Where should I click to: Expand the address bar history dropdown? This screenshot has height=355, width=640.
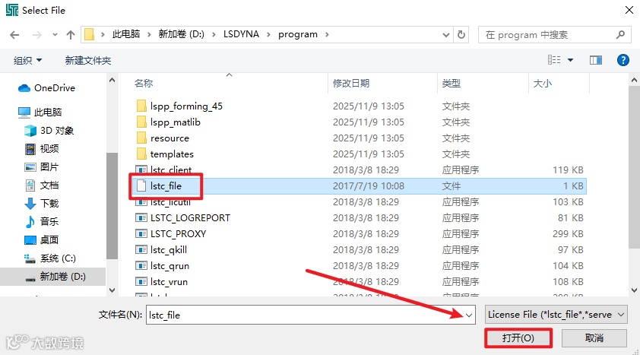445,35
